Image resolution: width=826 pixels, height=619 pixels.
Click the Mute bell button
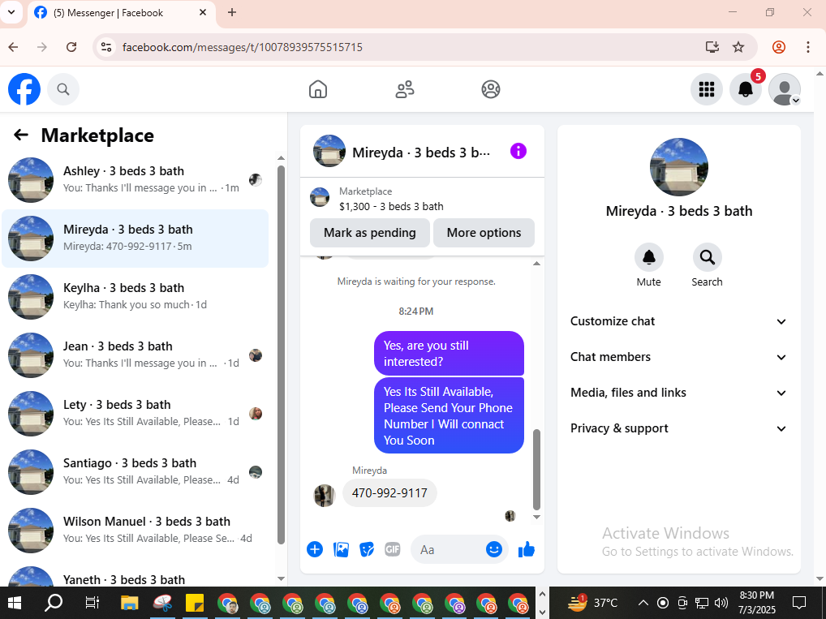tap(649, 257)
